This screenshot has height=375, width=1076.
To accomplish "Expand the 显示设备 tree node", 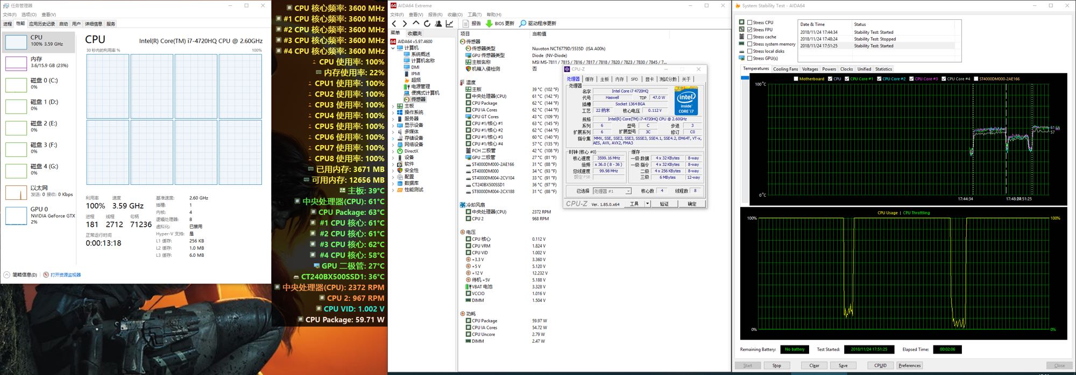I will (x=393, y=125).
